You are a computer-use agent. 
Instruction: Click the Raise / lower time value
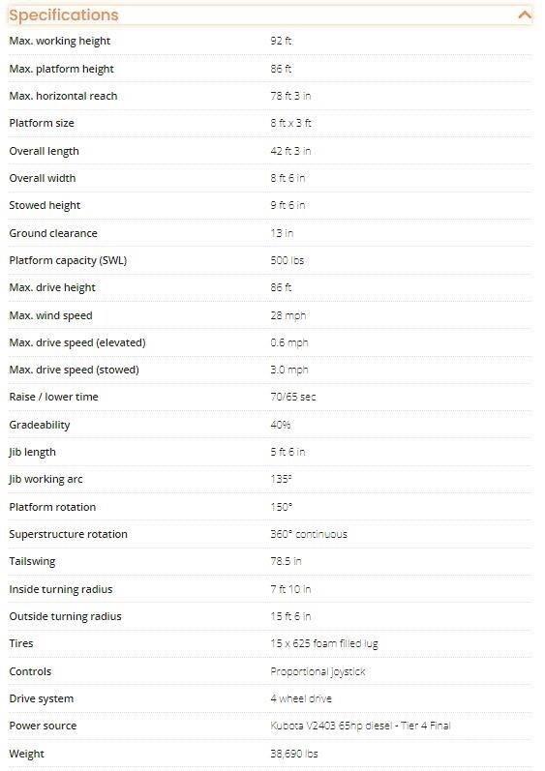(293, 397)
